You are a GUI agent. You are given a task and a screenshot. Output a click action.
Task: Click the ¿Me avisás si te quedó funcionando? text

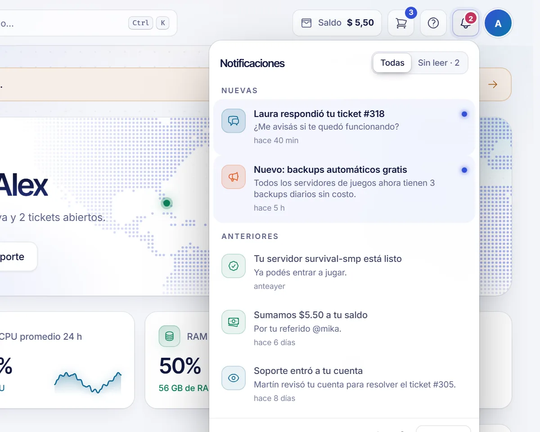[326, 127]
